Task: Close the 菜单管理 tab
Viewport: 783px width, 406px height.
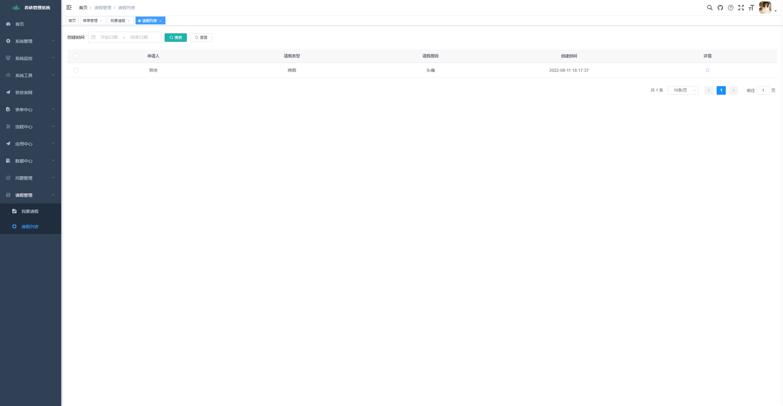Action: pyautogui.click(x=101, y=21)
